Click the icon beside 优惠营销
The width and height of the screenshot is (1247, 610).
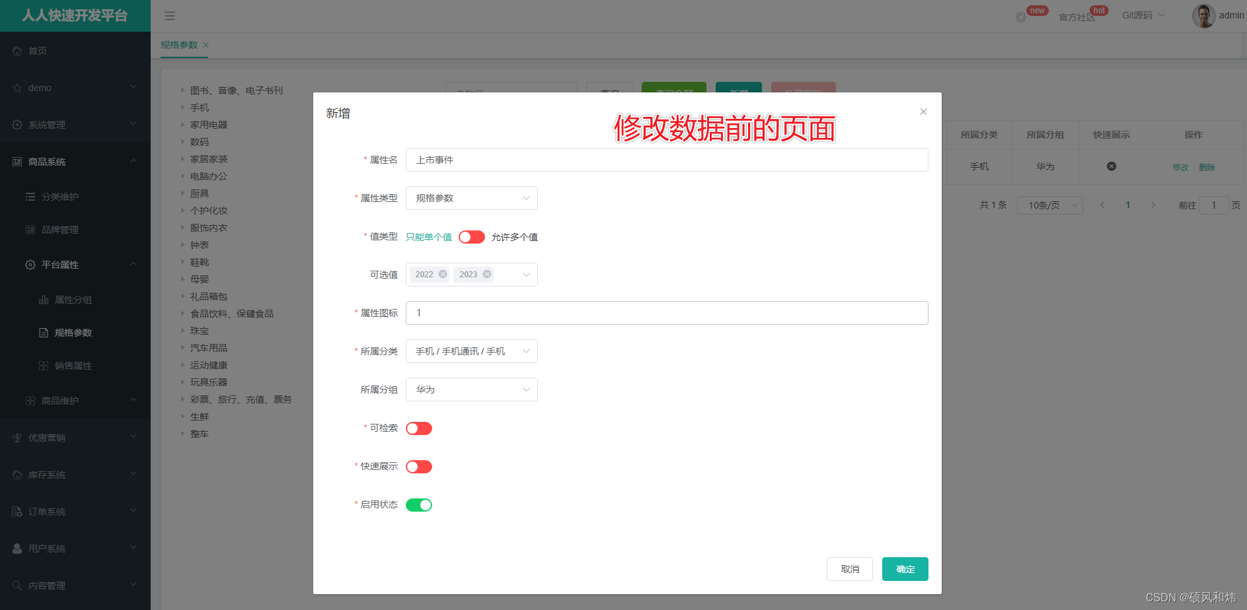tap(17, 438)
